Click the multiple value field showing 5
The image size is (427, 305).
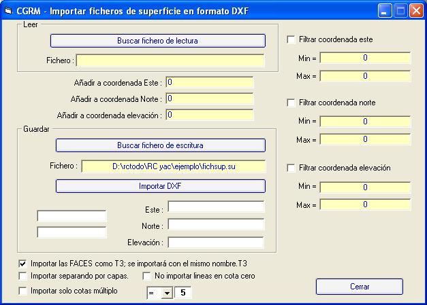pos(183,293)
